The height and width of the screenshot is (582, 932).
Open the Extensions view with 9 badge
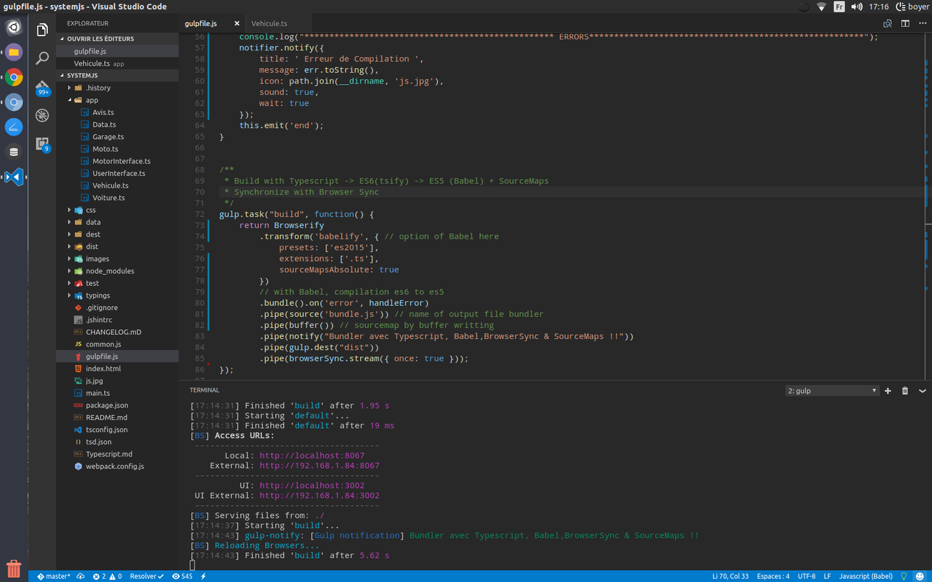coord(42,144)
